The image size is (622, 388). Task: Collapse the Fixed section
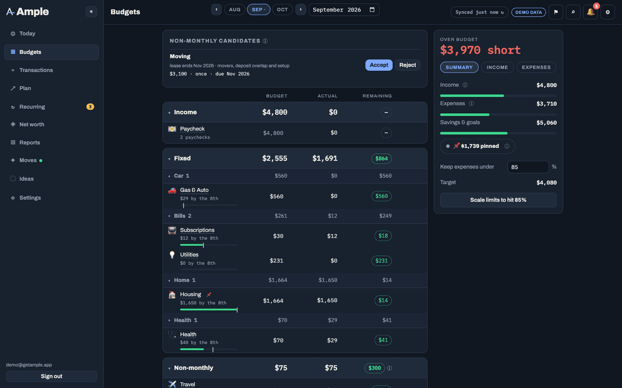click(169, 159)
